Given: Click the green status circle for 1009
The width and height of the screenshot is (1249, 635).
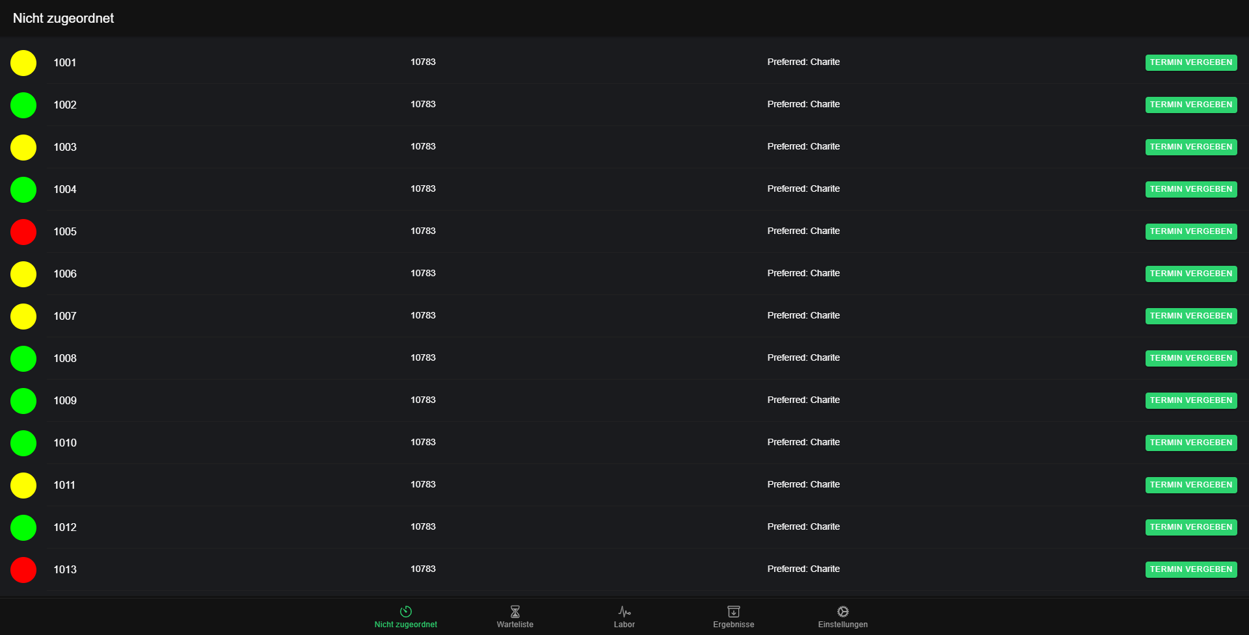Looking at the screenshot, I should click(23, 401).
